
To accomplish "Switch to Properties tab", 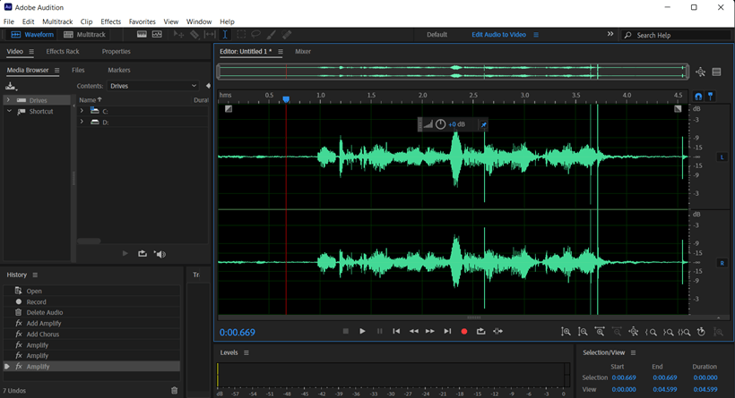I will coord(117,52).
